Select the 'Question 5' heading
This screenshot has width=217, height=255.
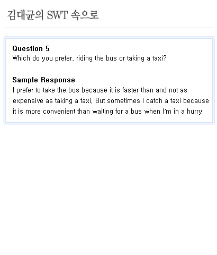pyautogui.click(x=31, y=48)
